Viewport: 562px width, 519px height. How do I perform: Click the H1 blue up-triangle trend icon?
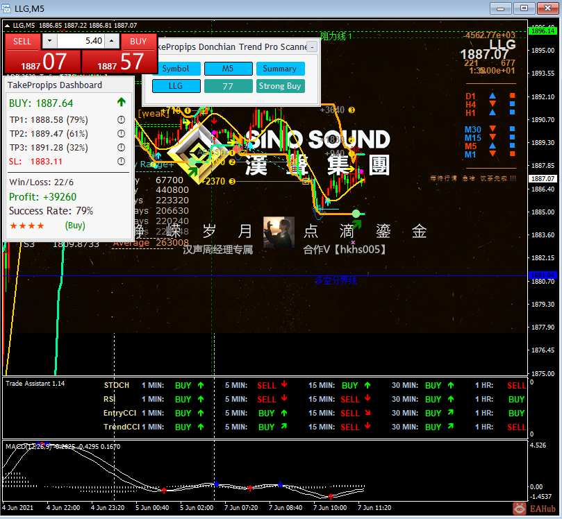(493, 112)
